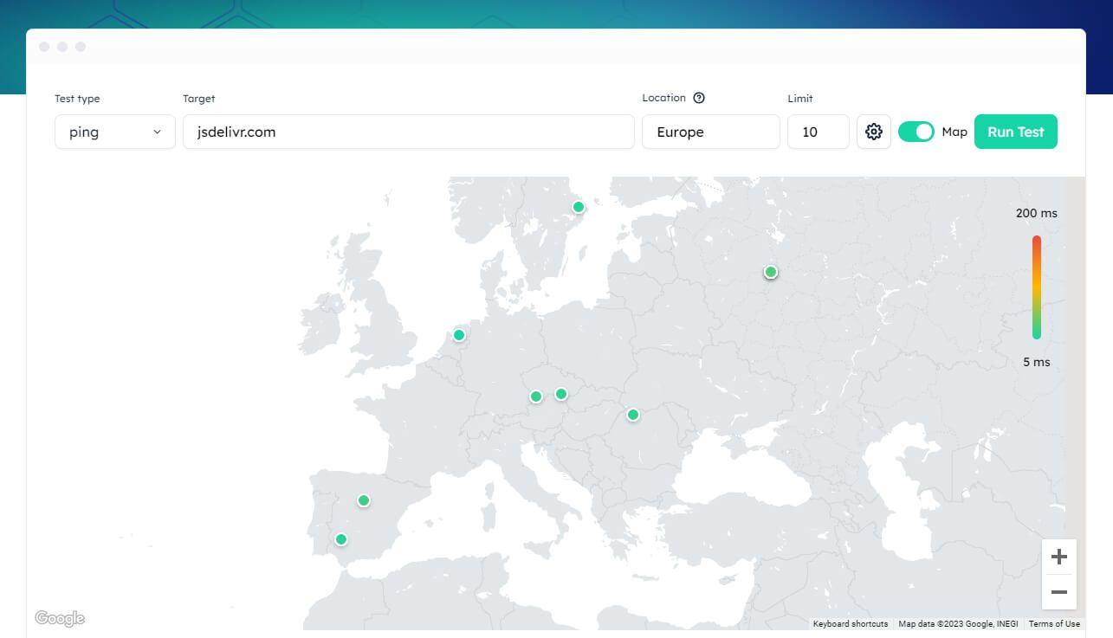Click the Location help question mark icon
Screen dimensions: 1113x638
(699, 98)
